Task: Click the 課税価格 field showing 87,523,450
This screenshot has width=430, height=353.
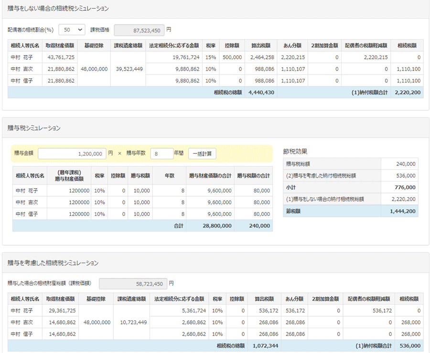Action: (139, 30)
